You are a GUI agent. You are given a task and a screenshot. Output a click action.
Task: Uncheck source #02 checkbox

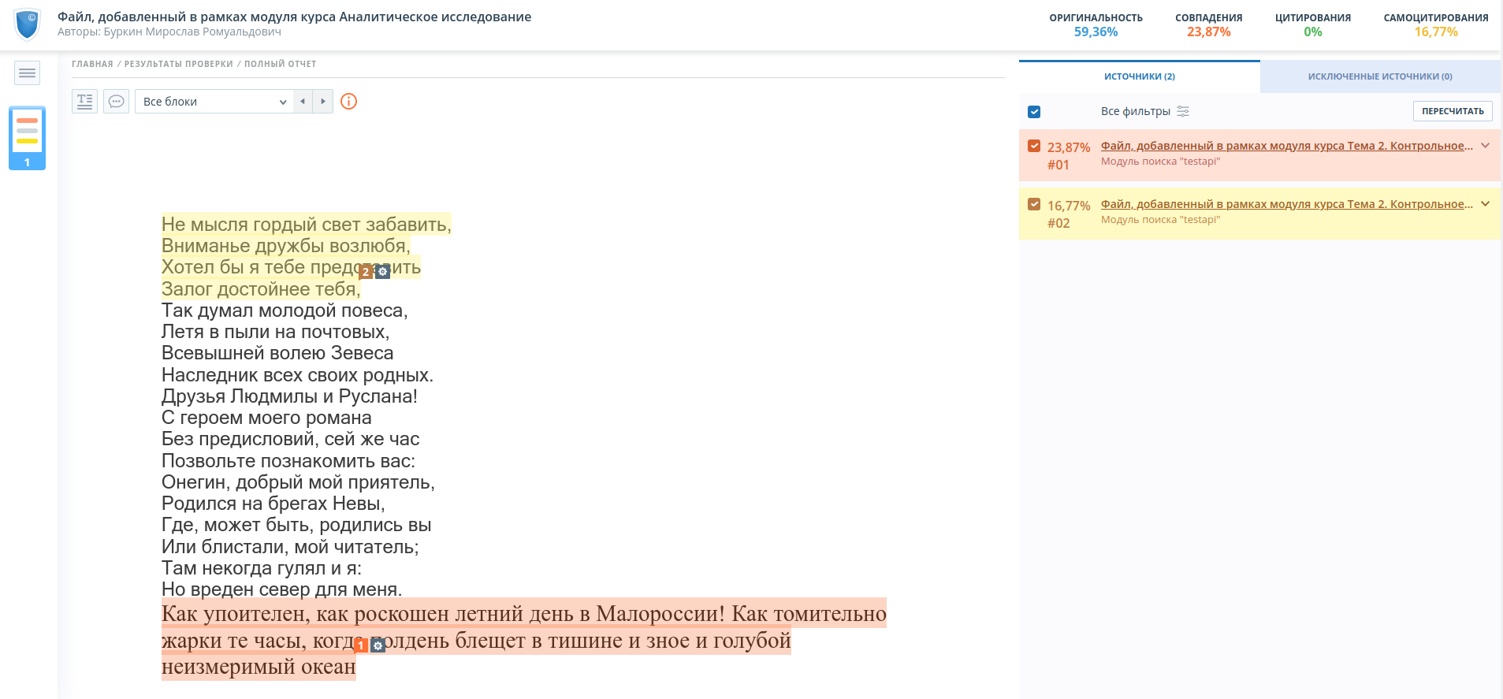click(x=1034, y=204)
